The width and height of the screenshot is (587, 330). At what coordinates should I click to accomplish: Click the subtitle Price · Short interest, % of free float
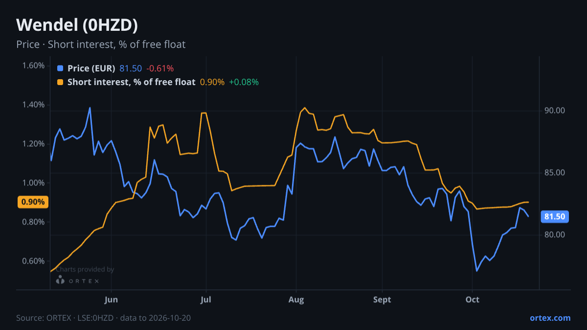coord(101,44)
